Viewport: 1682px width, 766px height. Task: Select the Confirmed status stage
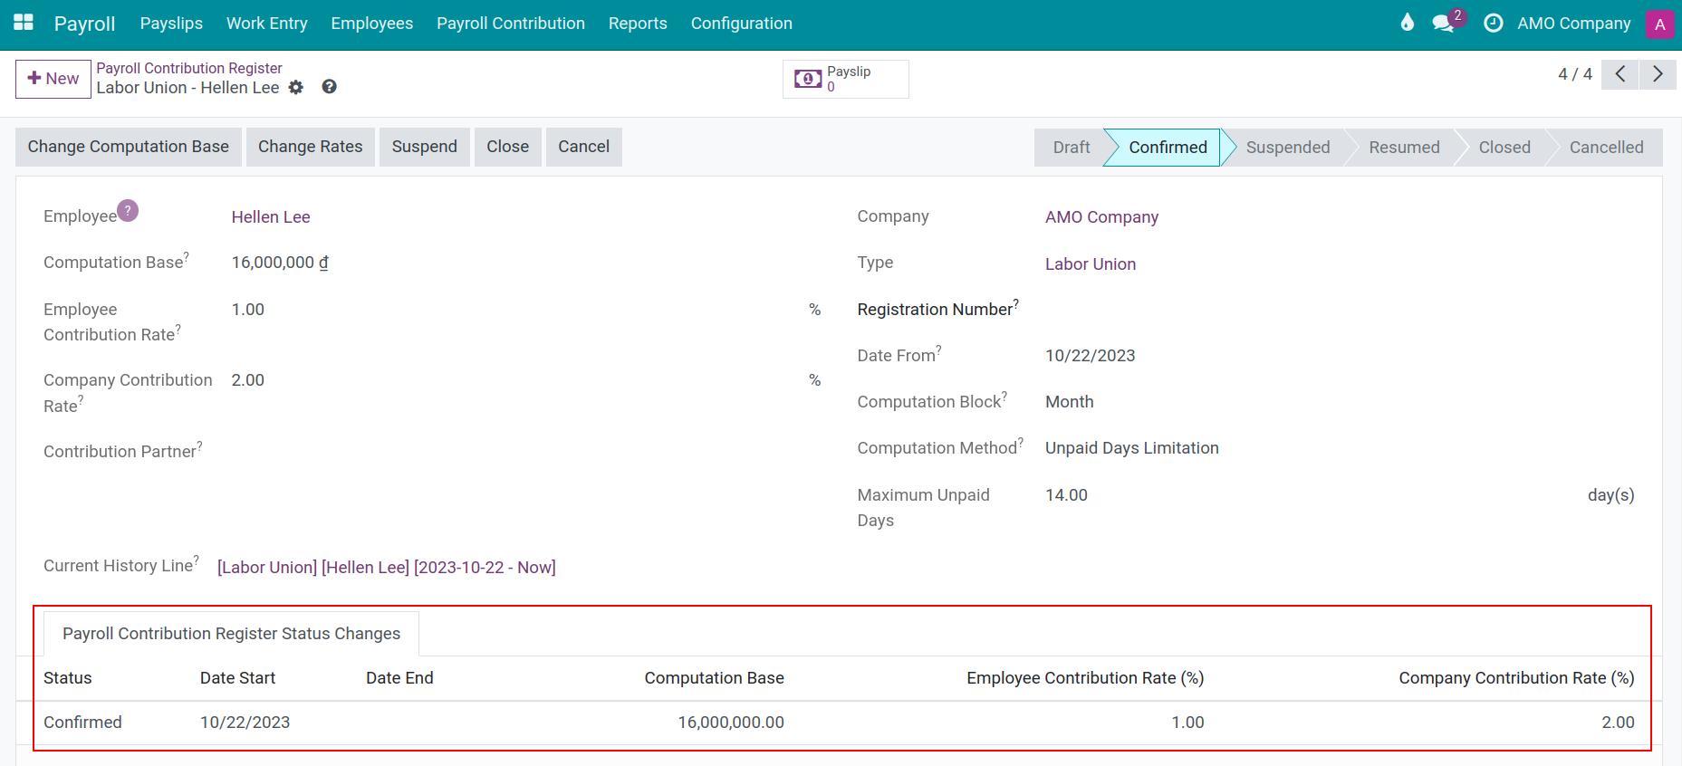[1168, 148]
